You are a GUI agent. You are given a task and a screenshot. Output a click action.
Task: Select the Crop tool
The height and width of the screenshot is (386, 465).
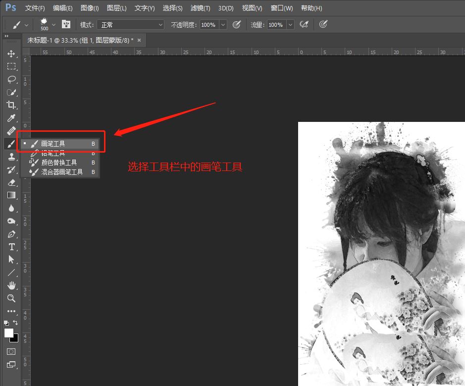click(11, 105)
